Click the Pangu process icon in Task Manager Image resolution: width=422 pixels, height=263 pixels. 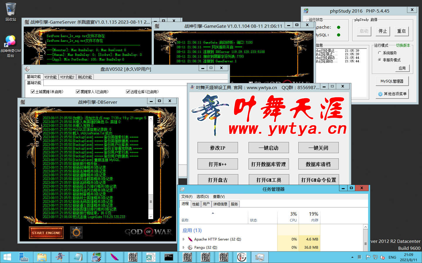coord(190,247)
